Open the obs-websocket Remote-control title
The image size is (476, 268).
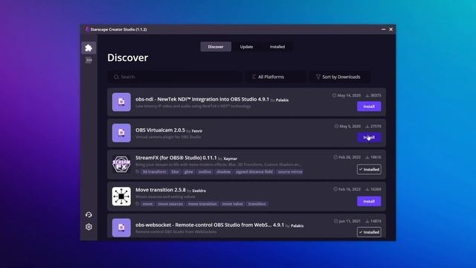click(210, 225)
